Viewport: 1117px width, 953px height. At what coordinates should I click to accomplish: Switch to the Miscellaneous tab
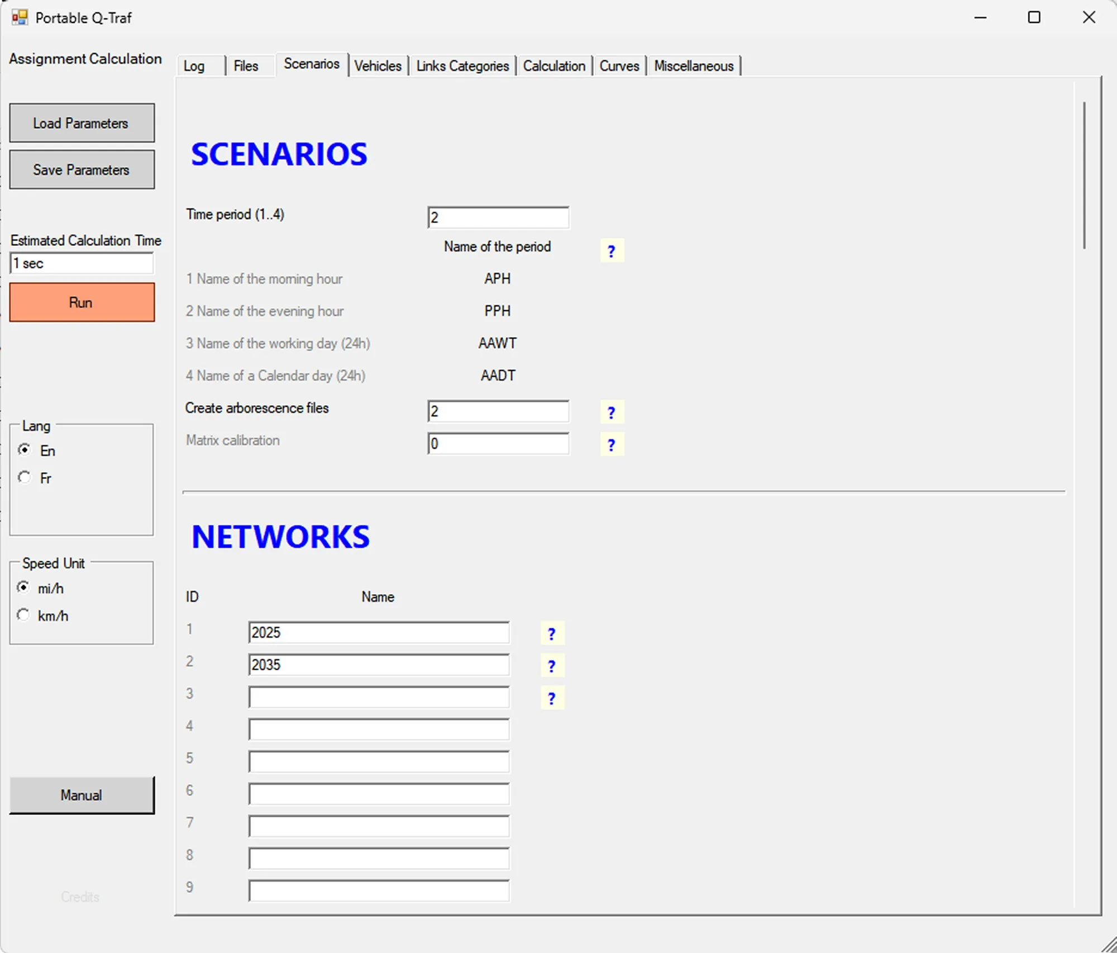694,65
